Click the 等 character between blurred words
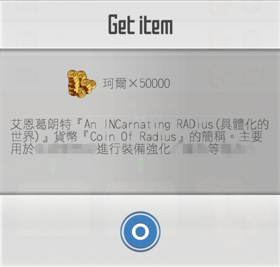280x267 pixels. click(214, 149)
